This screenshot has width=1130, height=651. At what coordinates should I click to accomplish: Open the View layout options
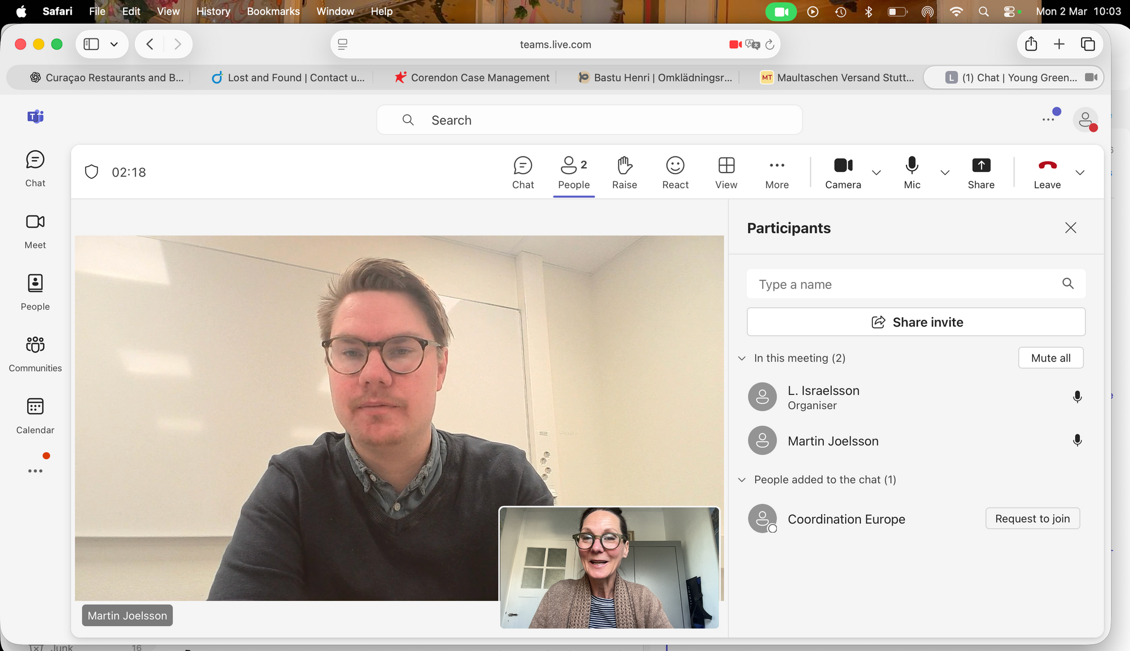726,172
